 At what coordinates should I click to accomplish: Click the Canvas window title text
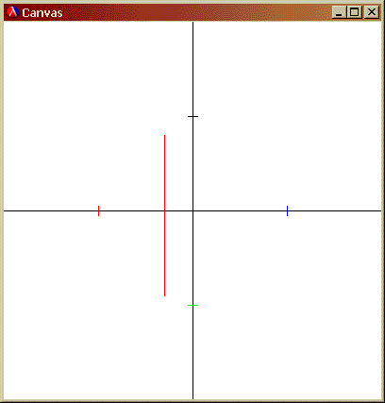pos(42,13)
